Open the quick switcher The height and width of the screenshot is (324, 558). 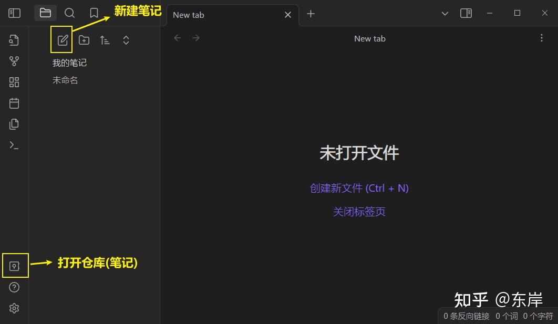14,39
